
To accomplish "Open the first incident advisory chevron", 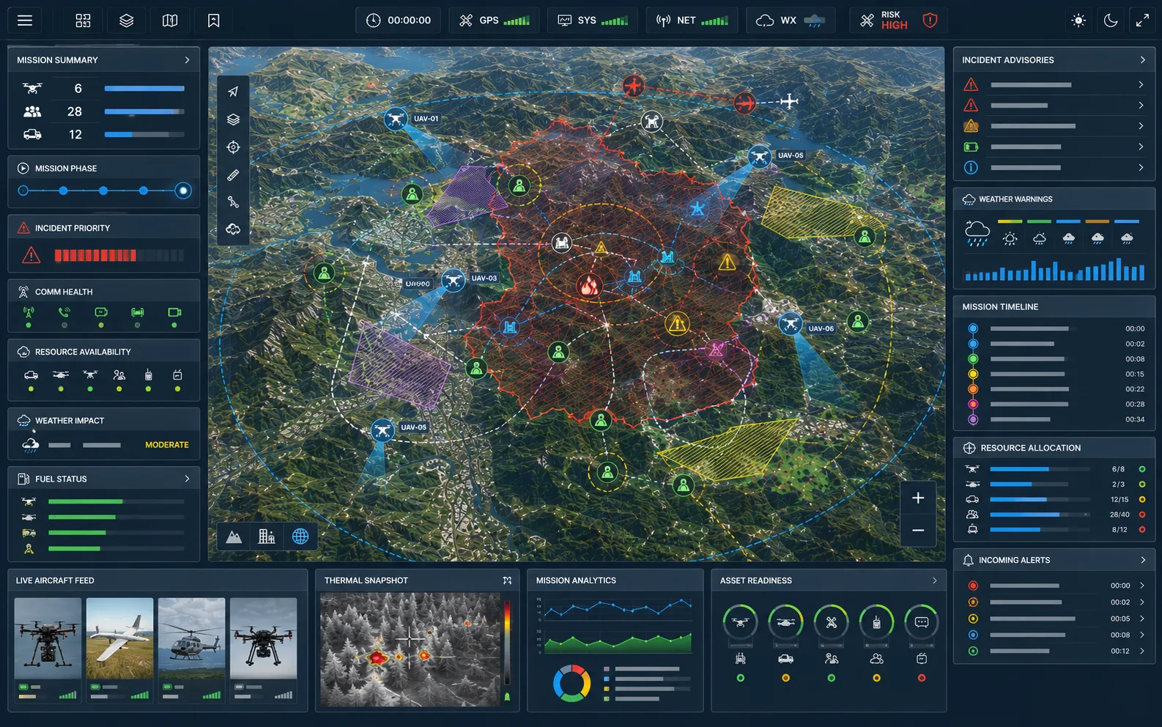I will (1141, 85).
